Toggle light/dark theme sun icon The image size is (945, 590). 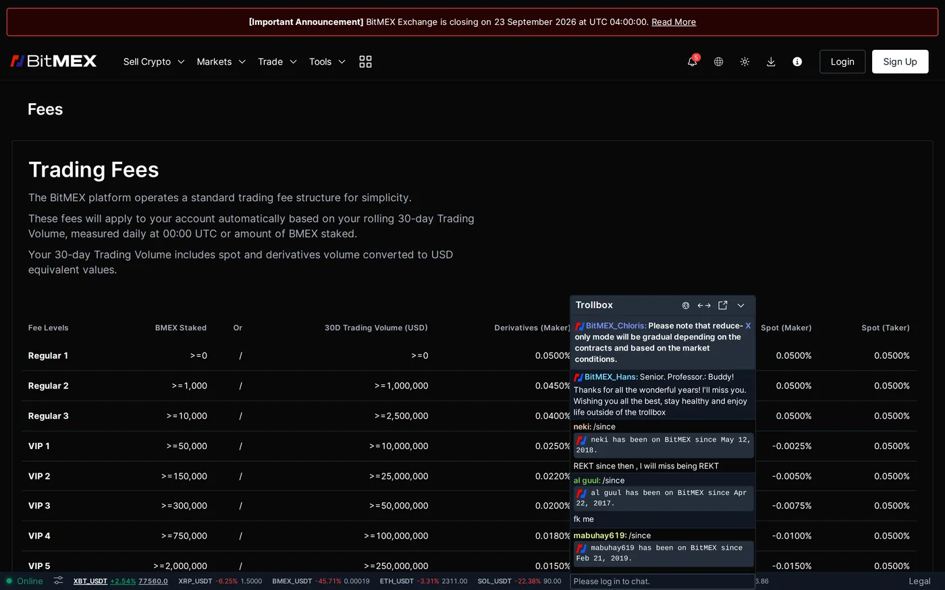745,61
